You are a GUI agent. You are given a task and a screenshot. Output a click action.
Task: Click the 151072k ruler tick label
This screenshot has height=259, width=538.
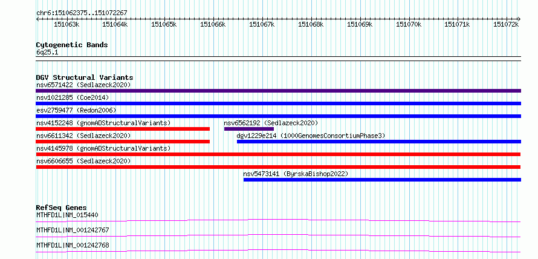point(506,24)
